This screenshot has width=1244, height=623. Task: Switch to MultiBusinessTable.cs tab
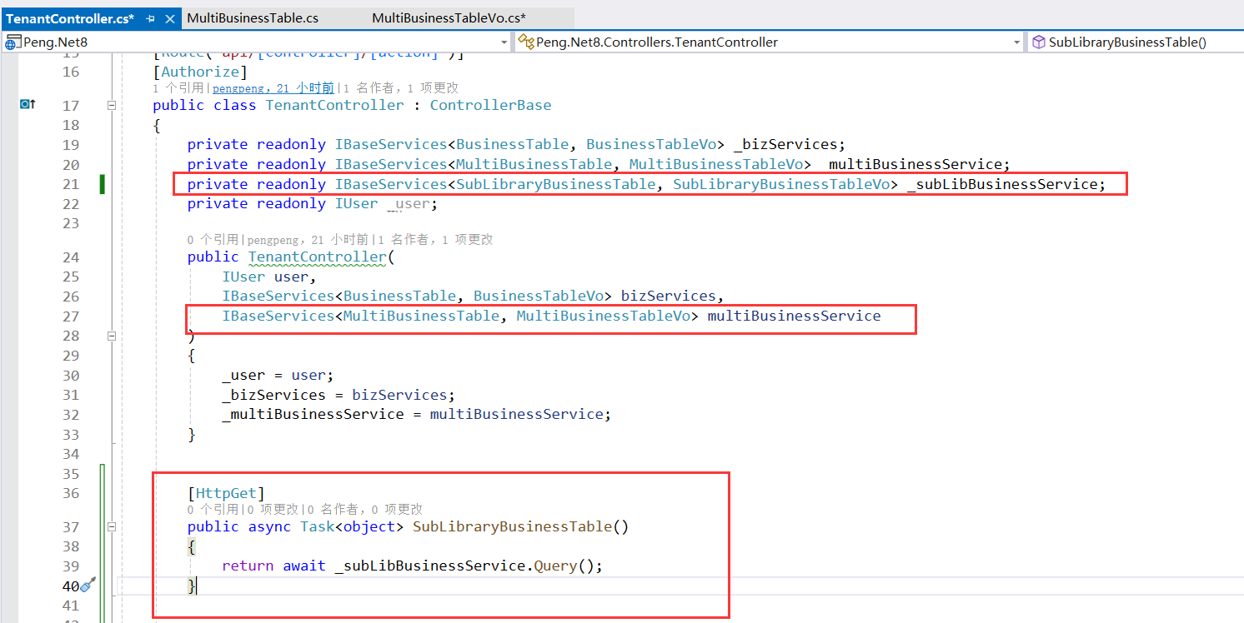(253, 17)
